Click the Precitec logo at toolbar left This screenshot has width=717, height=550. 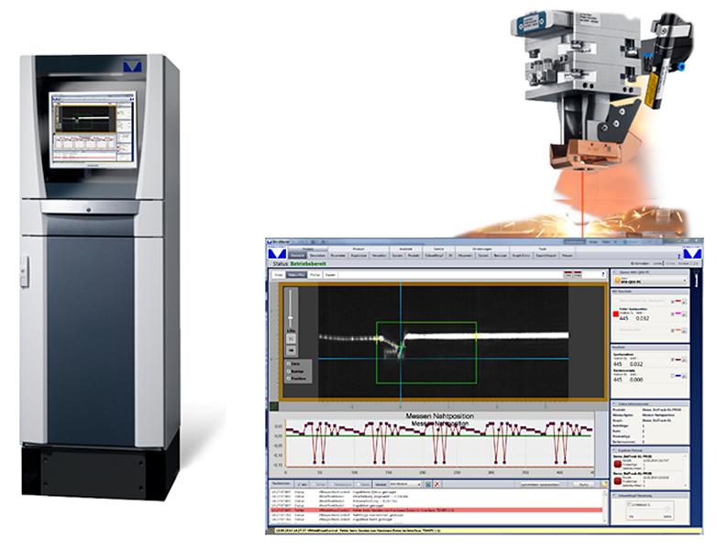(277, 254)
